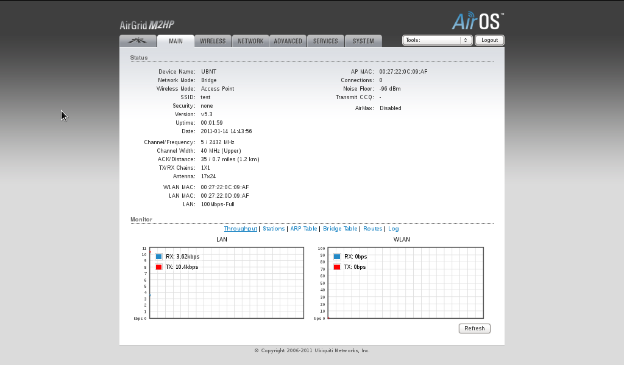The width and height of the screenshot is (624, 365).
Task: Click the Network Mode value Bridge
Action: 208,80
